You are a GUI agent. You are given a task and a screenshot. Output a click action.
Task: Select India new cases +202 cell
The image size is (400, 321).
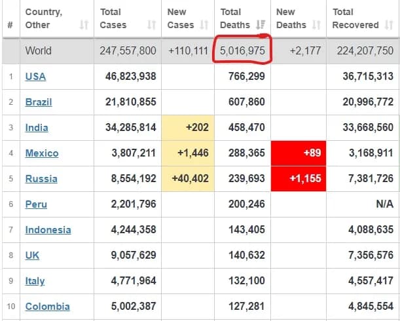188,128
